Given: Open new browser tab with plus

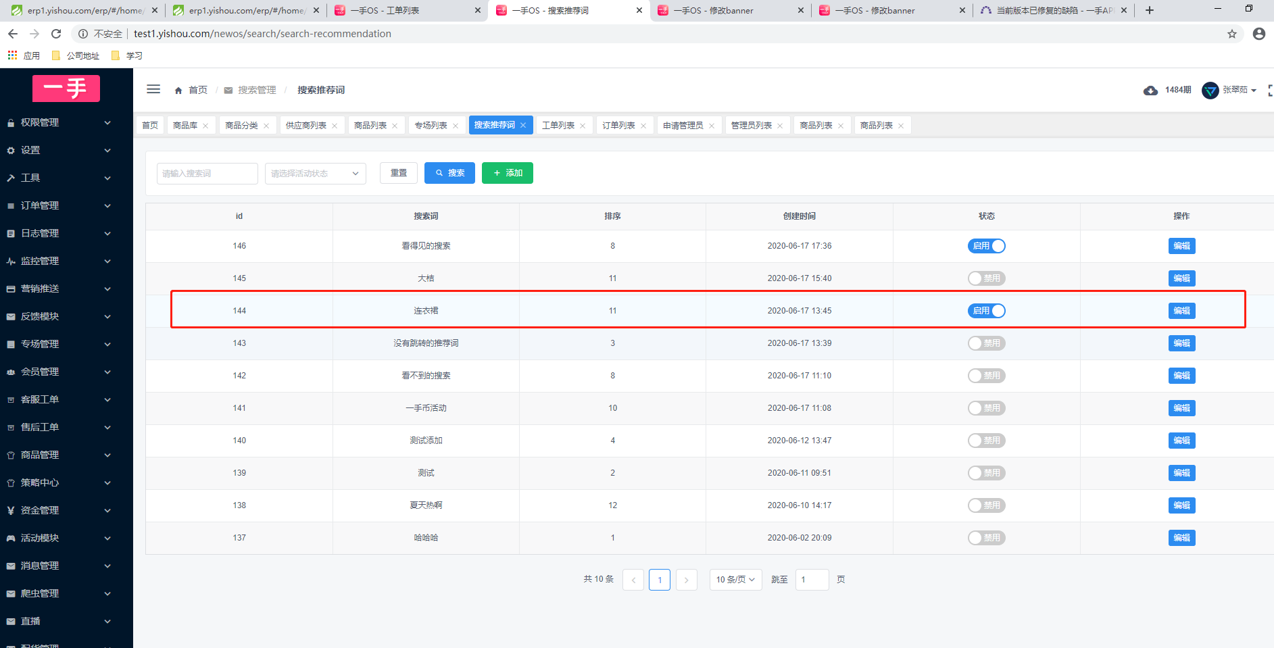Looking at the screenshot, I should click(1150, 10).
